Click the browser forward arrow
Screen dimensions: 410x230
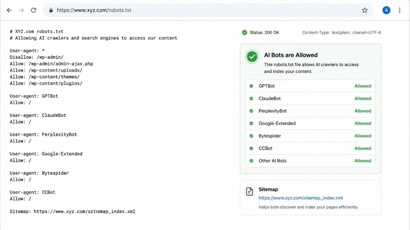(x=21, y=10)
